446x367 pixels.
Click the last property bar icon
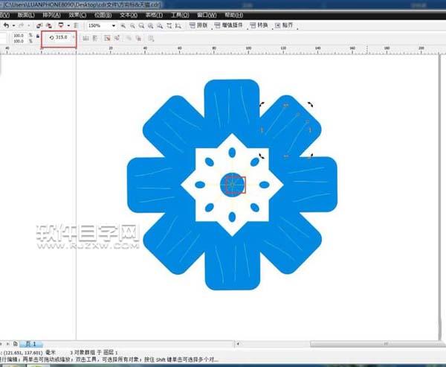point(151,39)
